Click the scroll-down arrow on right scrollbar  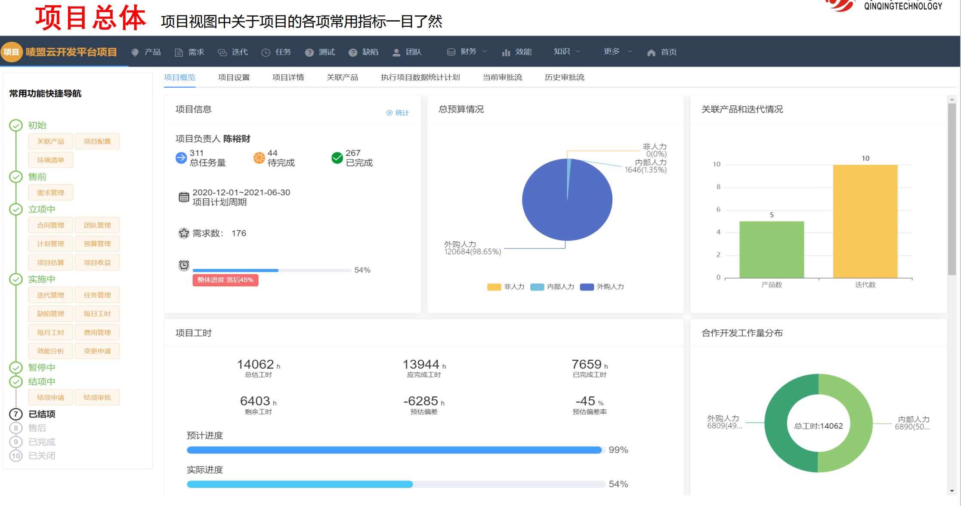[x=952, y=491]
